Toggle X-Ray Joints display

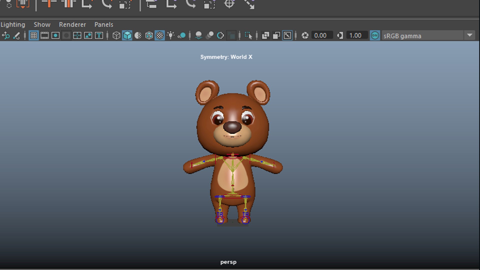287,35
